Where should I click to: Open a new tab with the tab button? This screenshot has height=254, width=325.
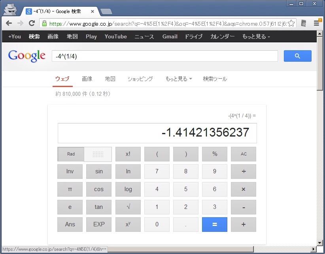point(106,11)
